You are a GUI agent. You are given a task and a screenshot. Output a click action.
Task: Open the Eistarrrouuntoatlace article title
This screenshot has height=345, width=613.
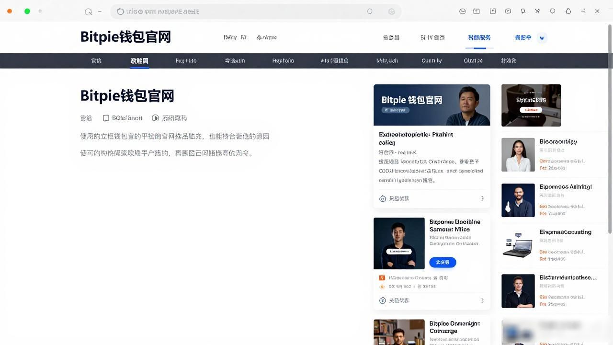[568, 277]
